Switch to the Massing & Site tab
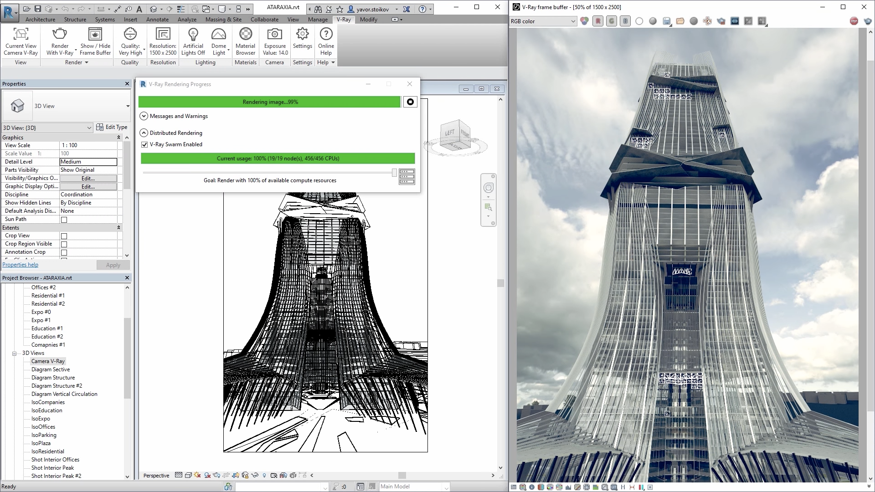The width and height of the screenshot is (875, 492). click(223, 20)
